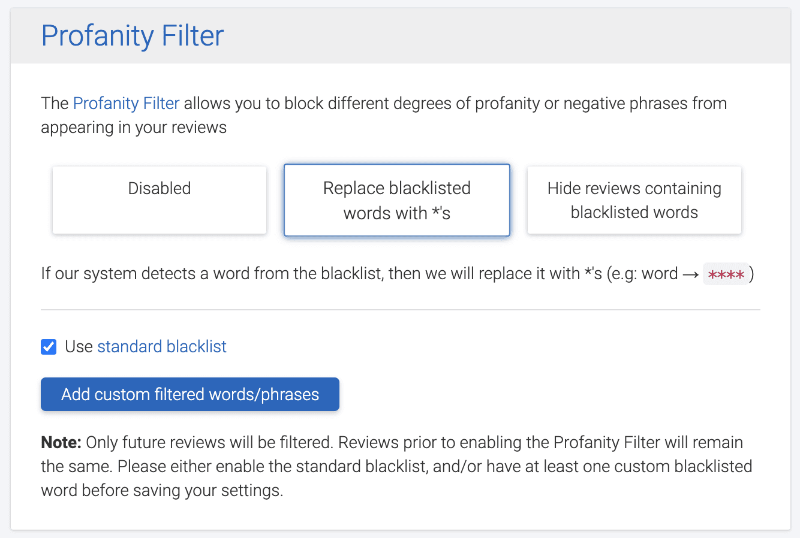The width and height of the screenshot is (800, 538).
Task: Click "word before saving your settings" text
Action: pos(162,491)
